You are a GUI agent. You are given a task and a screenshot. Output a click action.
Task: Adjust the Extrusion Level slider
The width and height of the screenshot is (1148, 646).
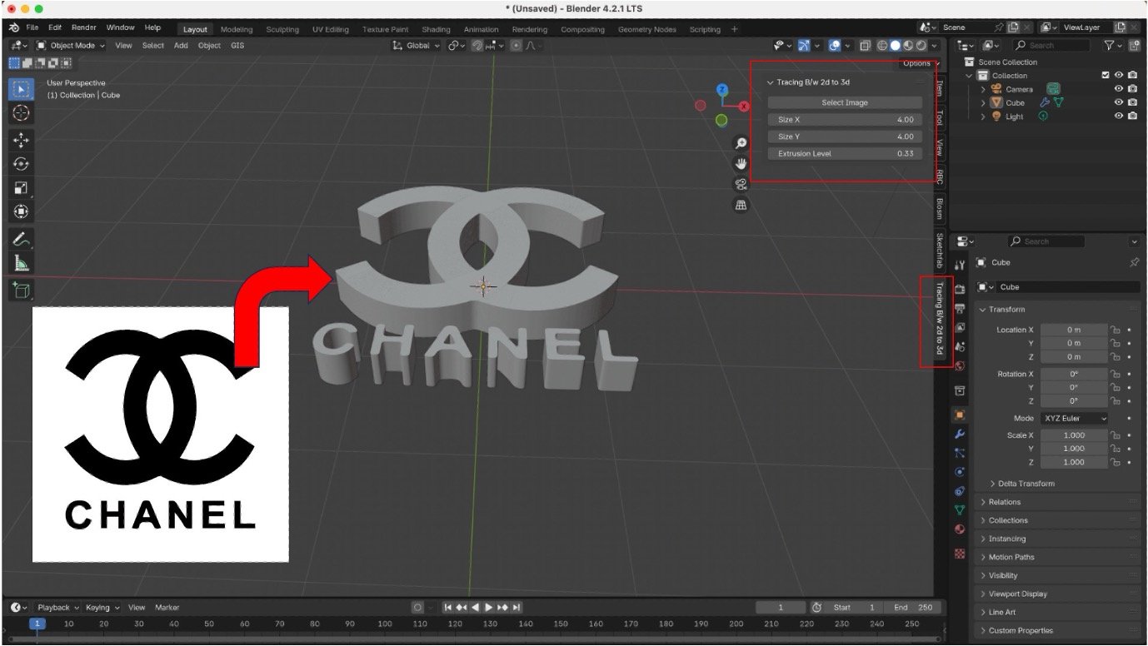pyautogui.click(x=845, y=153)
